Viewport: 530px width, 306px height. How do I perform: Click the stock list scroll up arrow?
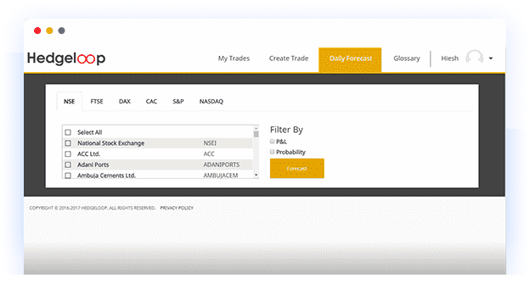coord(256,128)
